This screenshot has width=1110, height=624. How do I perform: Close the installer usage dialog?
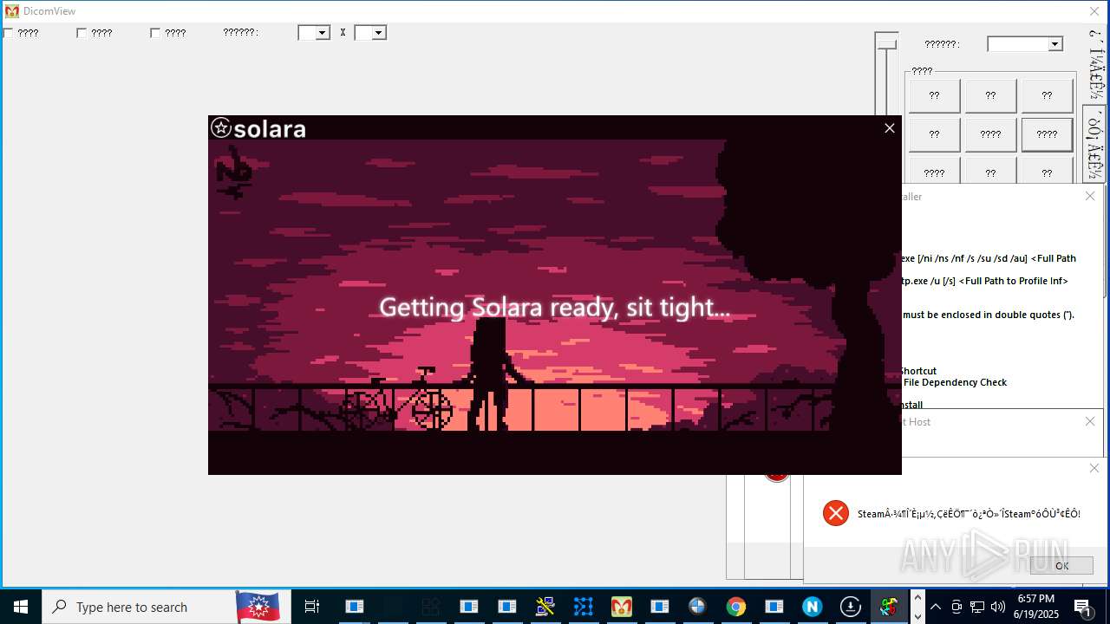(x=1090, y=196)
